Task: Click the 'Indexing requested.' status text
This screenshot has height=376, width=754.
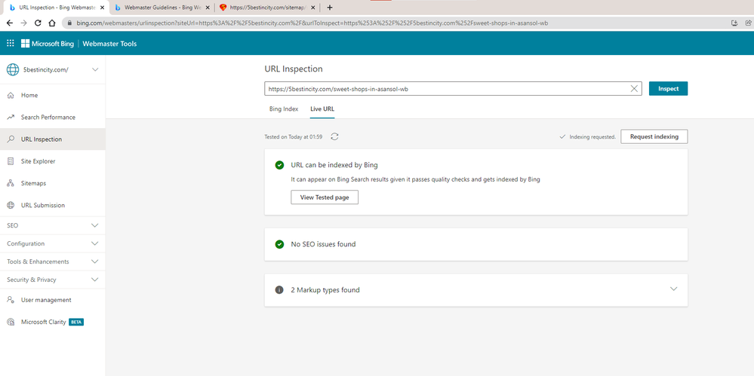Action: coord(592,137)
